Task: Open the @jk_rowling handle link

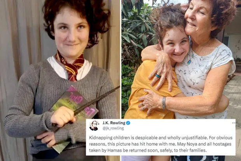Action: 113,128
